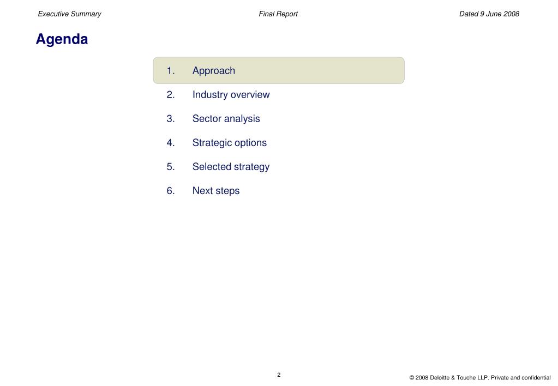This screenshot has height=386, width=558.
Task: Click the number 2. beside Industry overview
Action: tap(171, 95)
